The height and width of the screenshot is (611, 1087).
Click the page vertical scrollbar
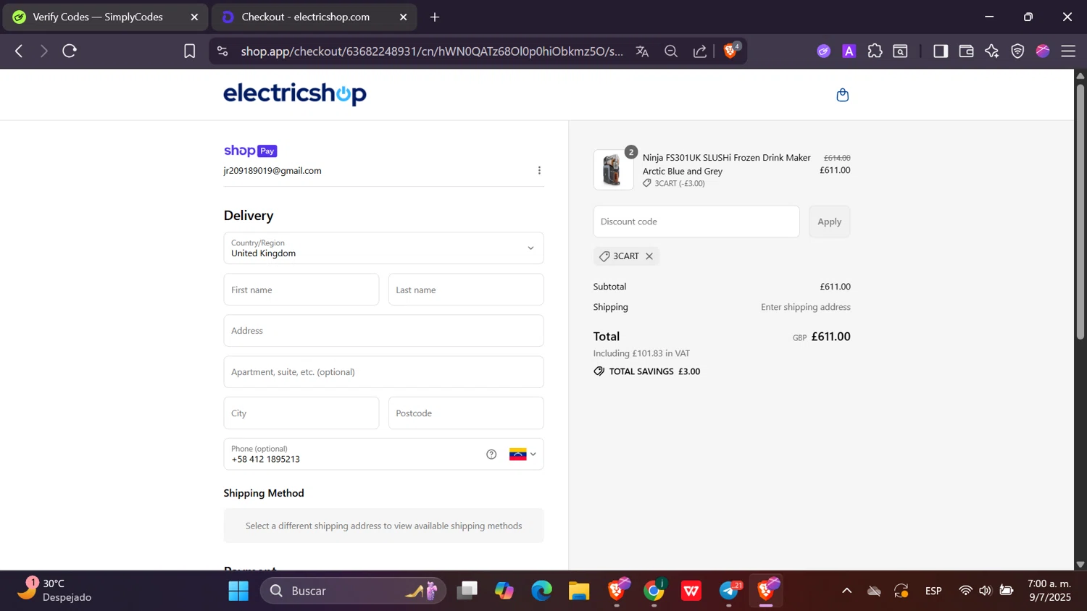pos(1080,213)
